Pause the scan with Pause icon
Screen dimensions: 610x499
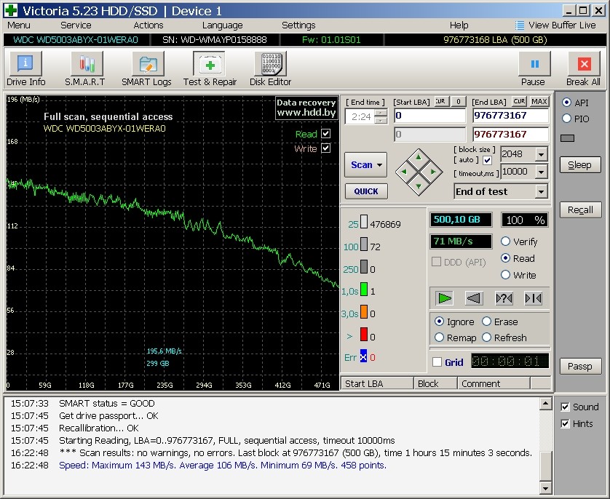(534, 64)
